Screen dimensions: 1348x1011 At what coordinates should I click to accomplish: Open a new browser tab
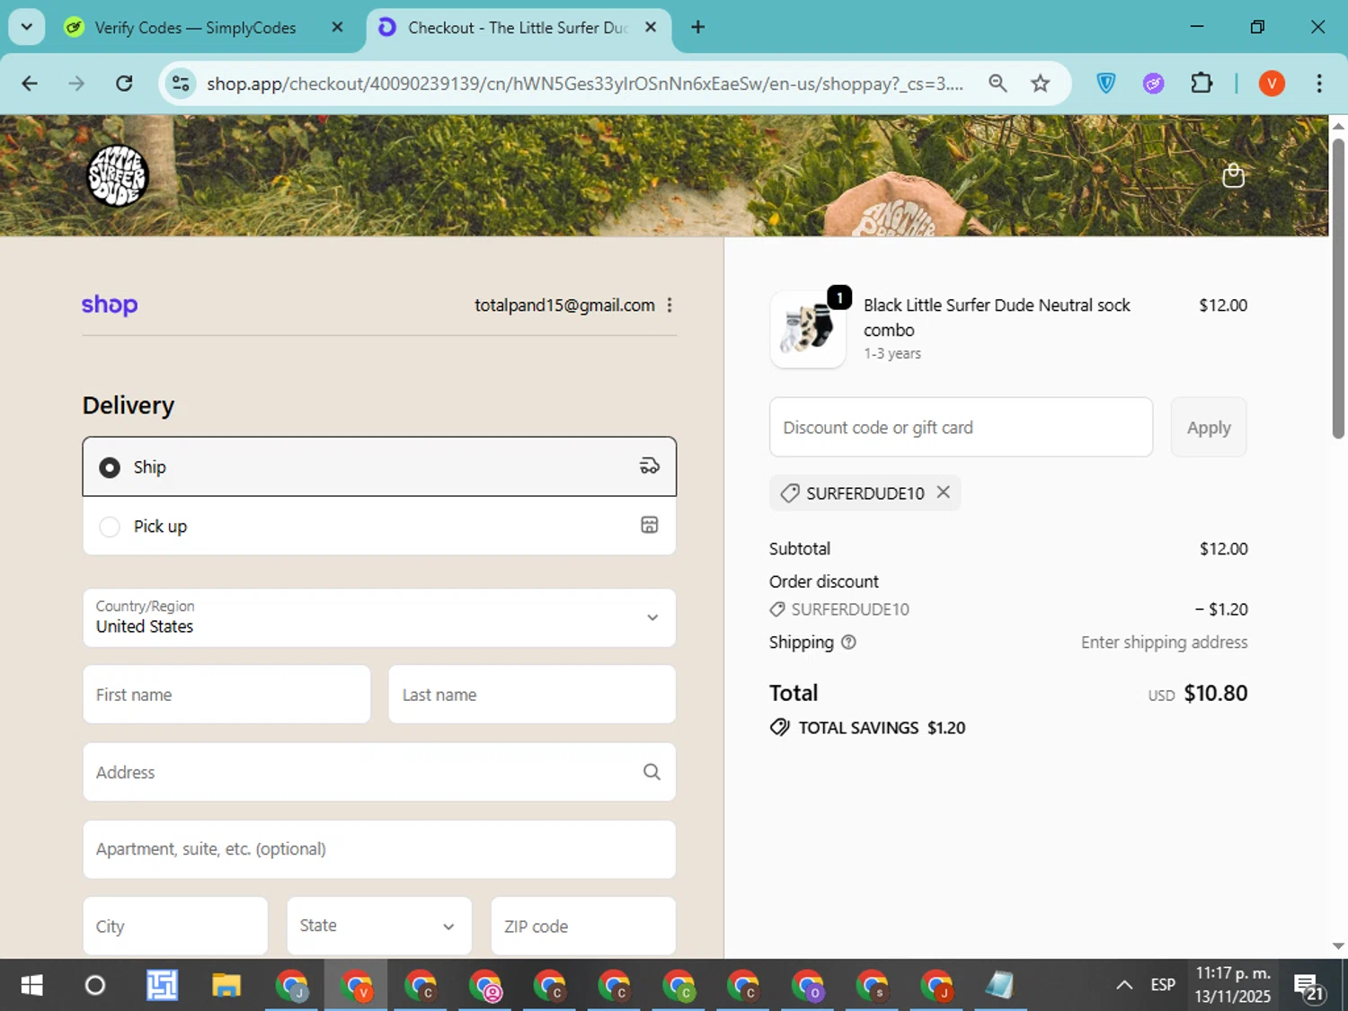click(698, 27)
